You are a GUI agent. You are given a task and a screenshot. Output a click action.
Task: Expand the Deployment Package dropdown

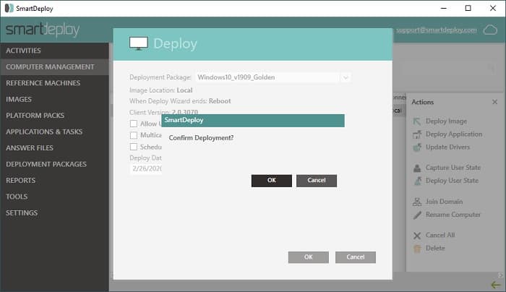pyautogui.click(x=346, y=77)
